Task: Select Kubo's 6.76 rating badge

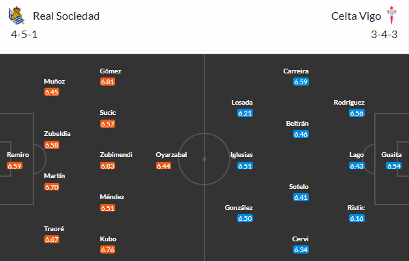Action: click(x=108, y=249)
